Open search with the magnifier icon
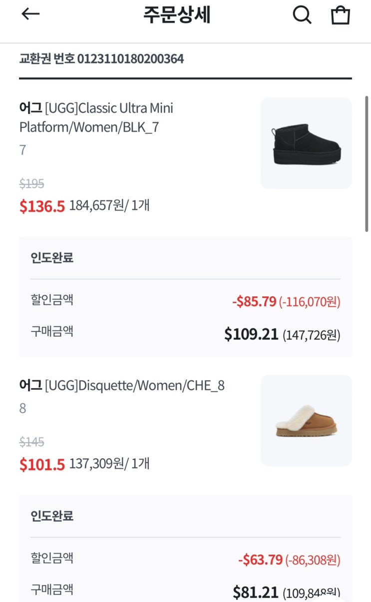 tap(302, 15)
